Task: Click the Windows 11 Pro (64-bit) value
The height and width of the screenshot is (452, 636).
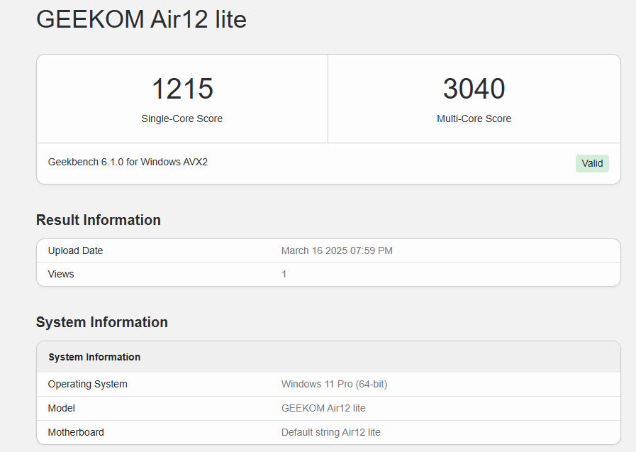Action: [x=334, y=384]
